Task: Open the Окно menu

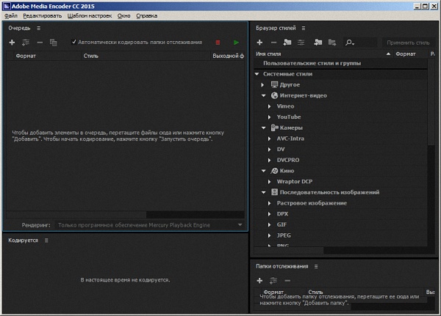Action: pos(123,15)
